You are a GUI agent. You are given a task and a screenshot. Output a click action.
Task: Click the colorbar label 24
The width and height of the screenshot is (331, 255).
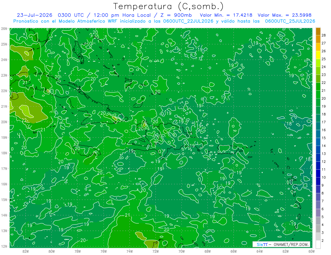pyautogui.click(x=324, y=67)
